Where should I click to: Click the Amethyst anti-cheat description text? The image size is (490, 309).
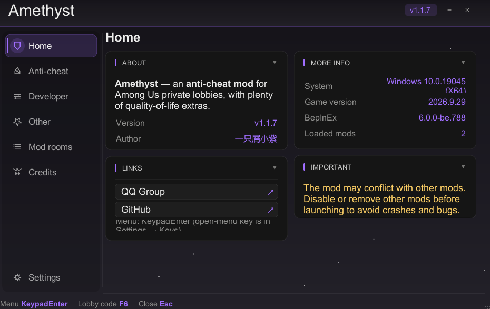pyautogui.click(x=194, y=95)
